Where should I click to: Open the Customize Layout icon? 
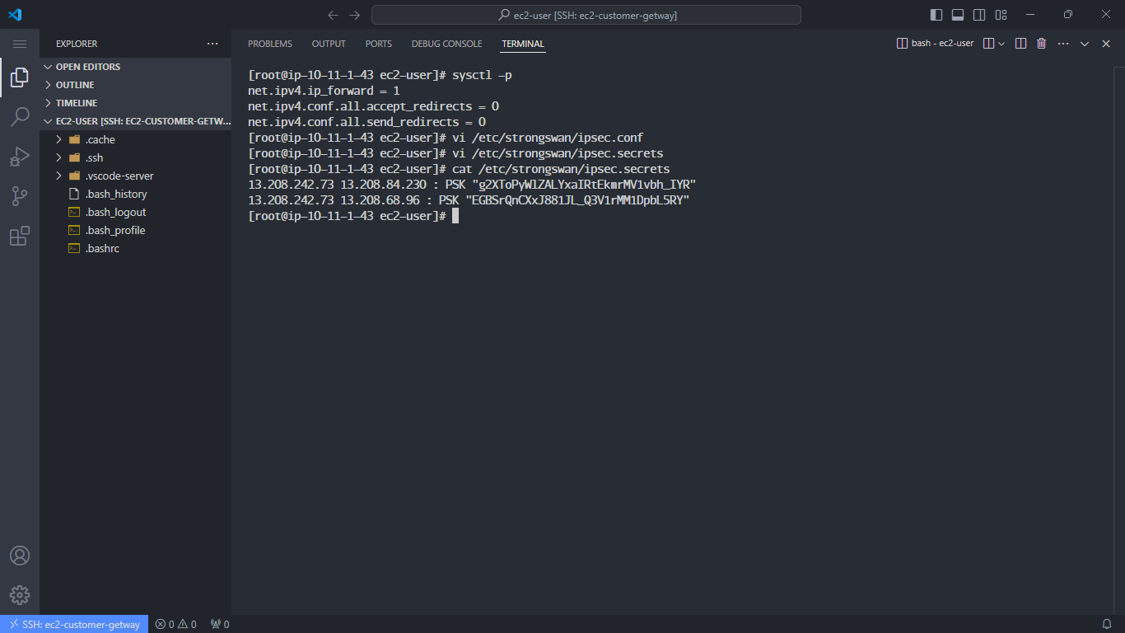[x=1001, y=15]
